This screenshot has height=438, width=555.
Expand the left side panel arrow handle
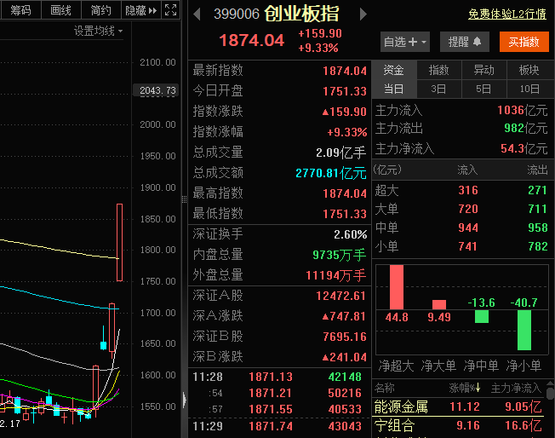click(x=184, y=401)
